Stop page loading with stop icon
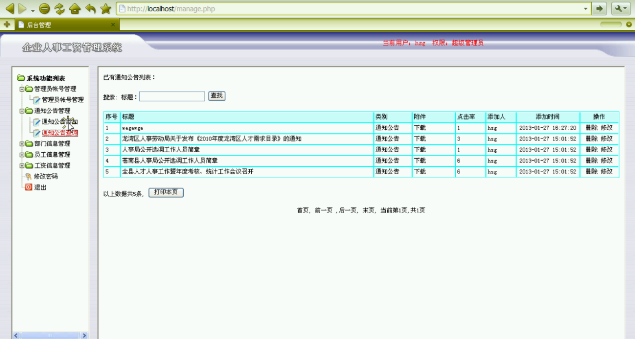Screen dimensions: 635x339 click(x=44, y=9)
